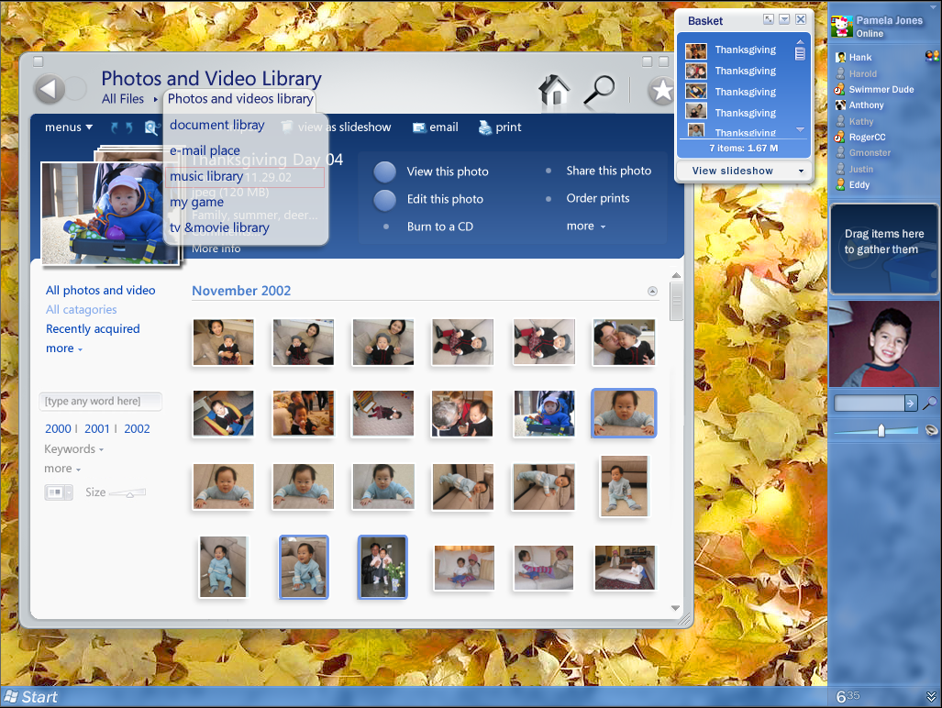Go back with the round back arrow

tap(50, 90)
